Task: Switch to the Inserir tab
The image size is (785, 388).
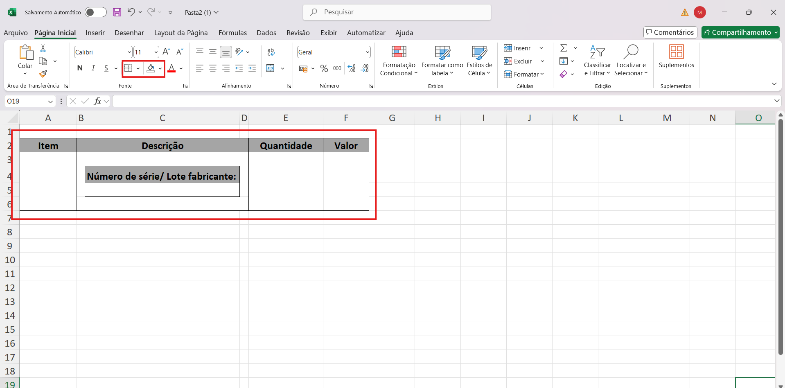Action: pos(95,33)
